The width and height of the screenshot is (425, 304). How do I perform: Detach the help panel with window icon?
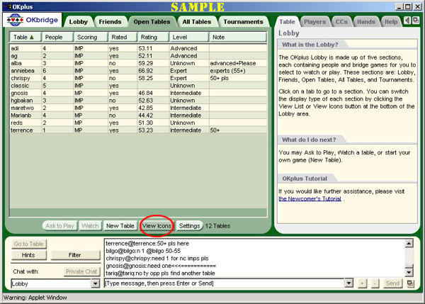[416, 21]
